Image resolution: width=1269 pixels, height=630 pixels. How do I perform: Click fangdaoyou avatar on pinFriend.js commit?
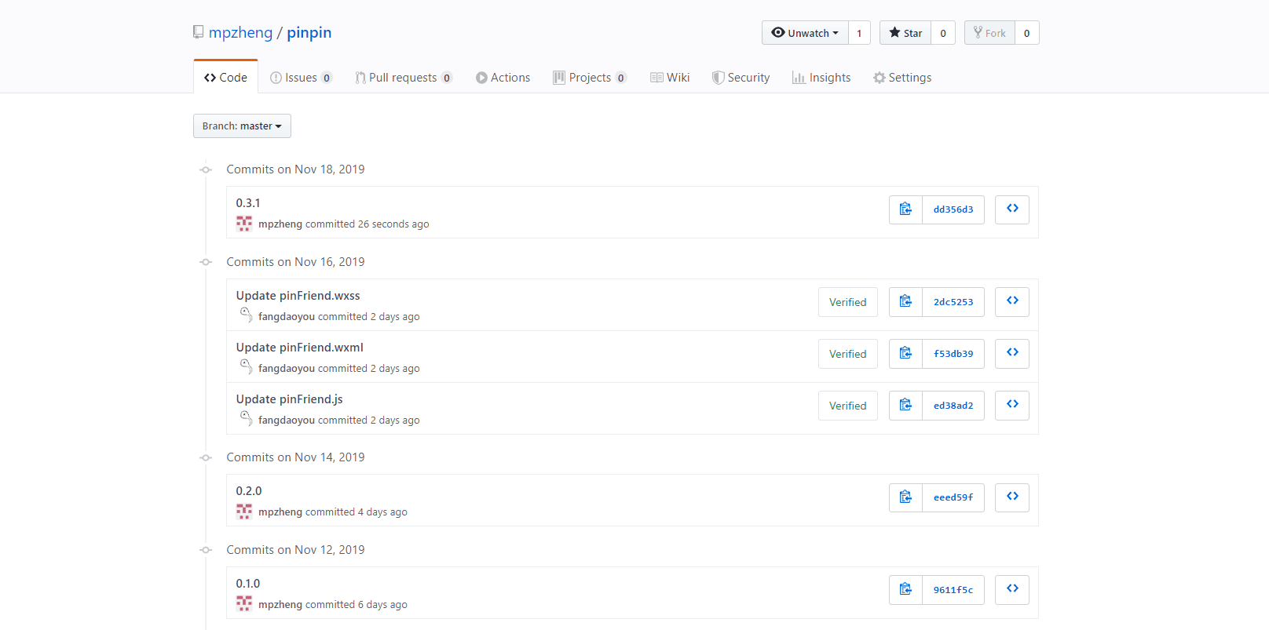246,419
